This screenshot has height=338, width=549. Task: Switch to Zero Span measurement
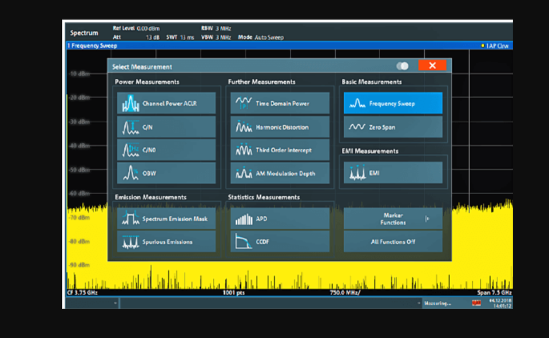[393, 127]
